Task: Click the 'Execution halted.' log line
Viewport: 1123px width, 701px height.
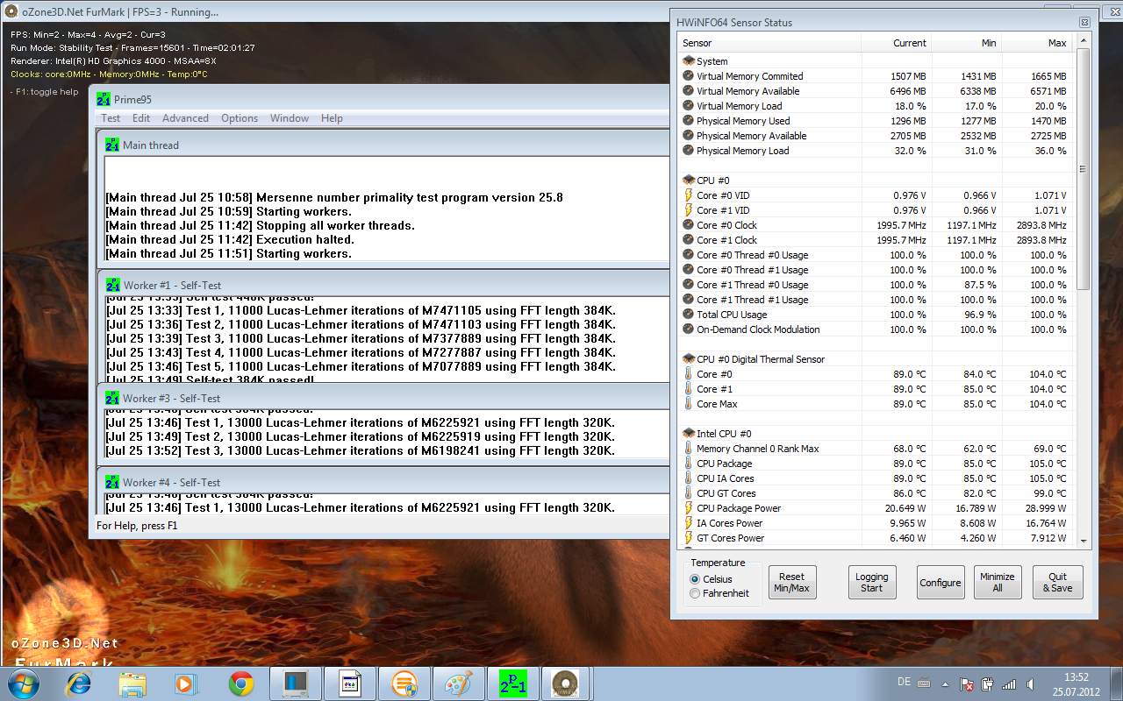Action: [x=230, y=239]
